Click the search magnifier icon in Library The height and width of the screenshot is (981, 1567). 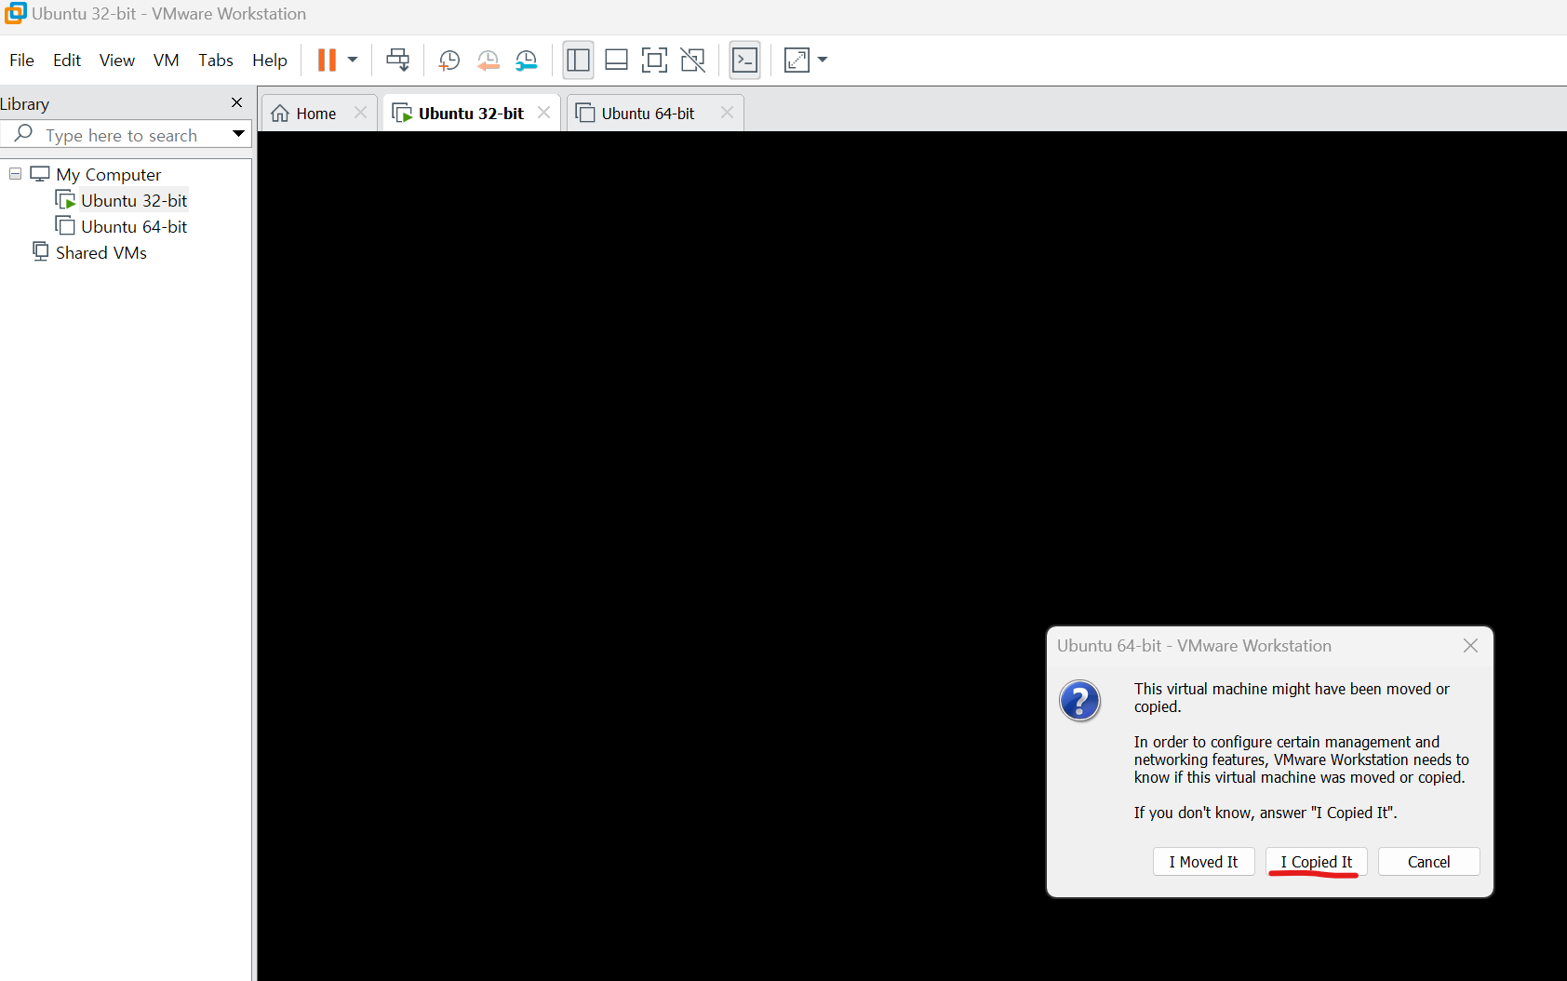(x=23, y=134)
